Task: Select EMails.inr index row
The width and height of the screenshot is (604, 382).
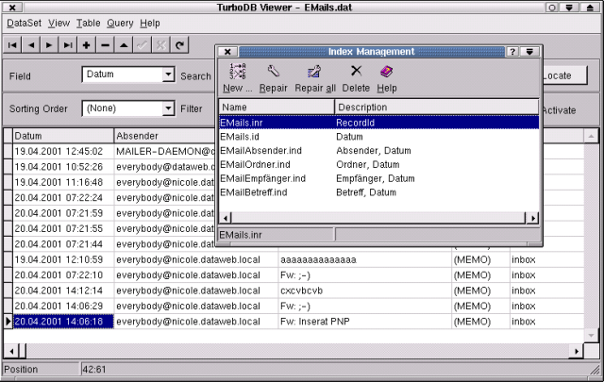Action: coord(378,123)
